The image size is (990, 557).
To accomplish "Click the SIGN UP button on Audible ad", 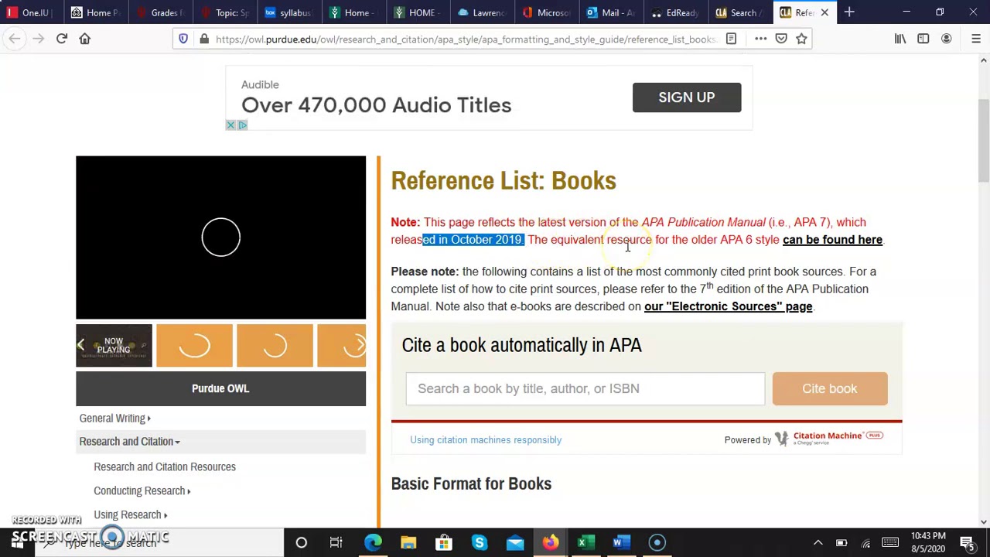I will point(687,97).
